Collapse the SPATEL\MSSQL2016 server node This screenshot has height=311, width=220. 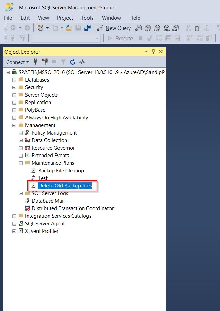tap(8, 72)
